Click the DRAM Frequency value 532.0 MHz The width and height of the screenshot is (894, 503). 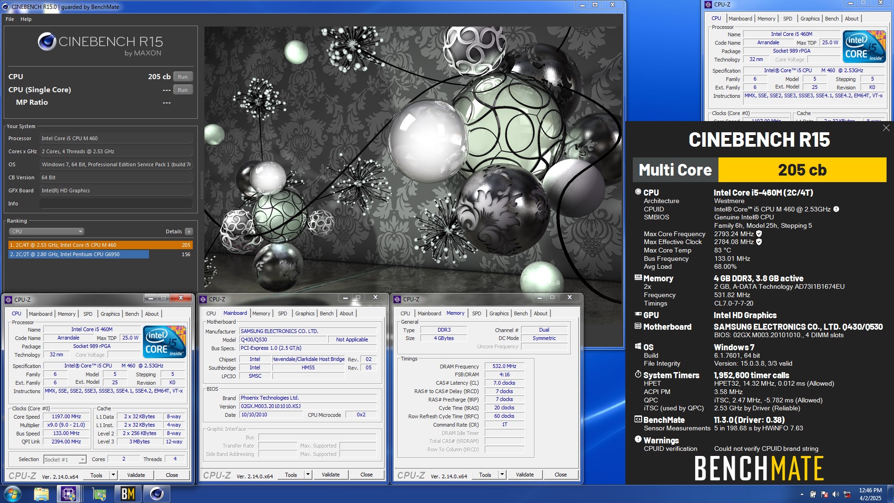504,367
